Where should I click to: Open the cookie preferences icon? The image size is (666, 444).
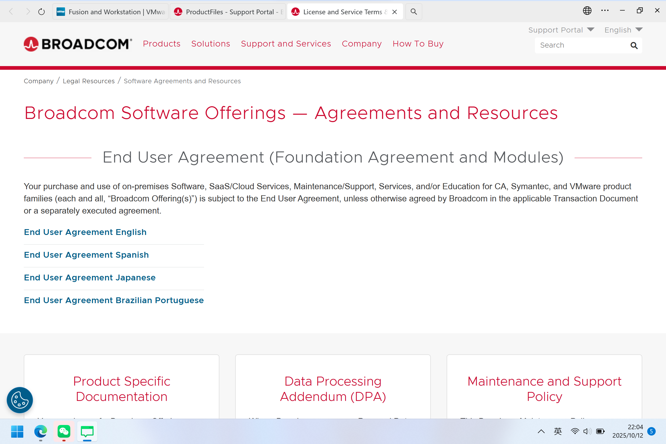pos(20,400)
